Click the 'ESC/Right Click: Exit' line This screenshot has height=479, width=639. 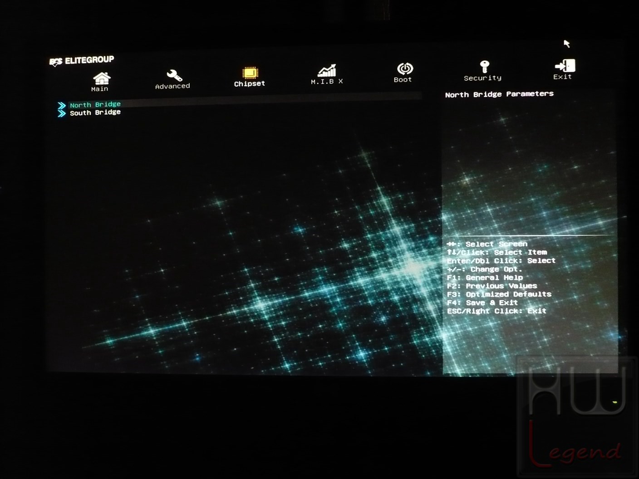pyautogui.click(x=496, y=311)
